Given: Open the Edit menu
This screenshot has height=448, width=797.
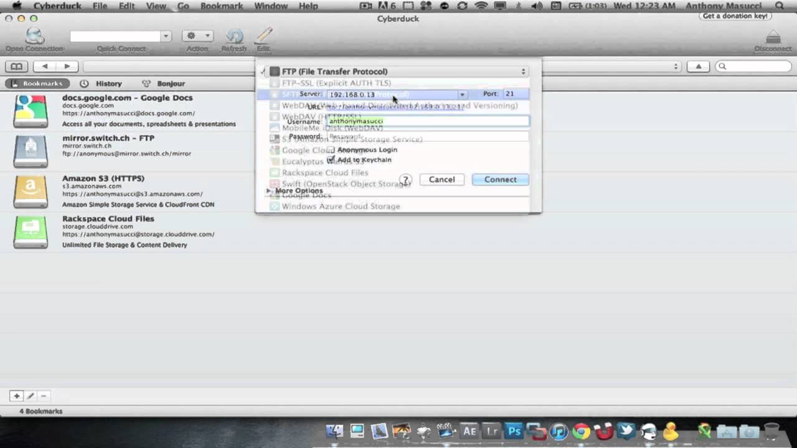Looking at the screenshot, I should [127, 6].
